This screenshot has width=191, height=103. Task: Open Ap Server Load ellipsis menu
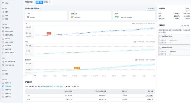click(187, 48)
